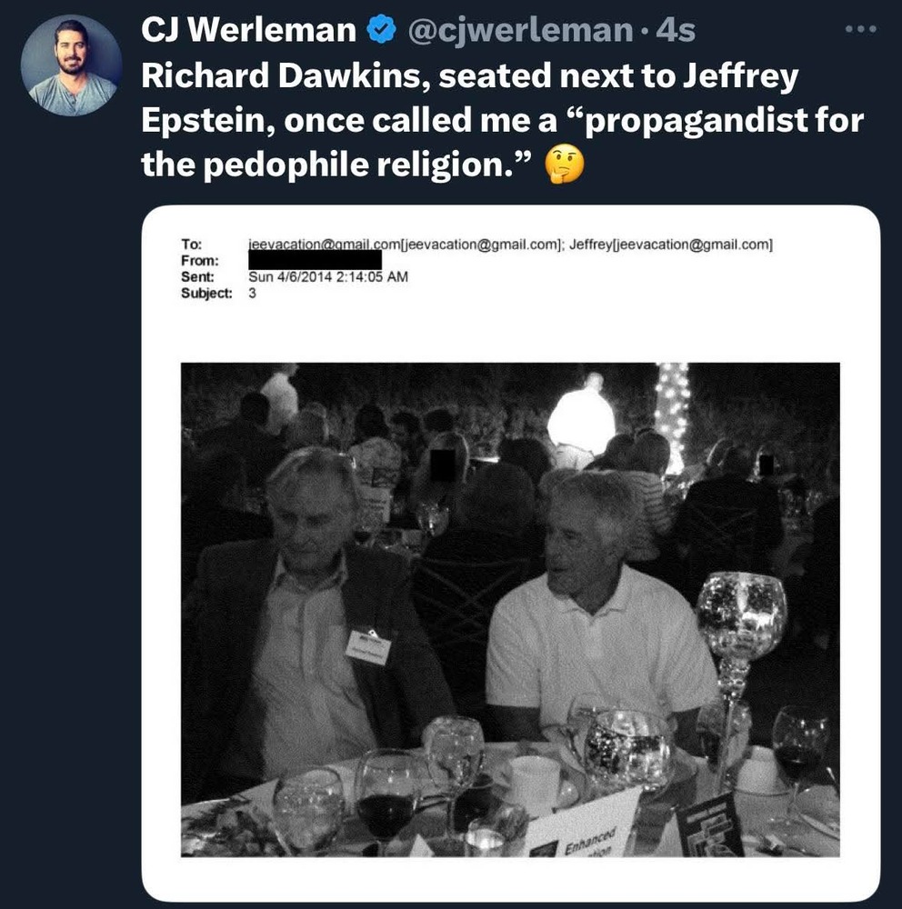Open the attached black-and-white dinner photo
This screenshot has height=909, width=902.
509,609
